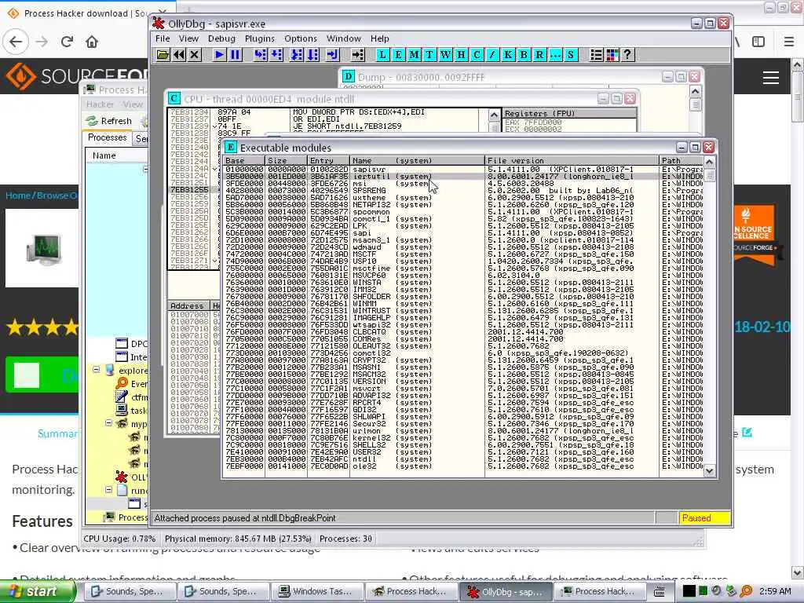Show CPU window with C toolbar icon
Image resolution: width=804 pixels, height=603 pixels.
point(477,55)
